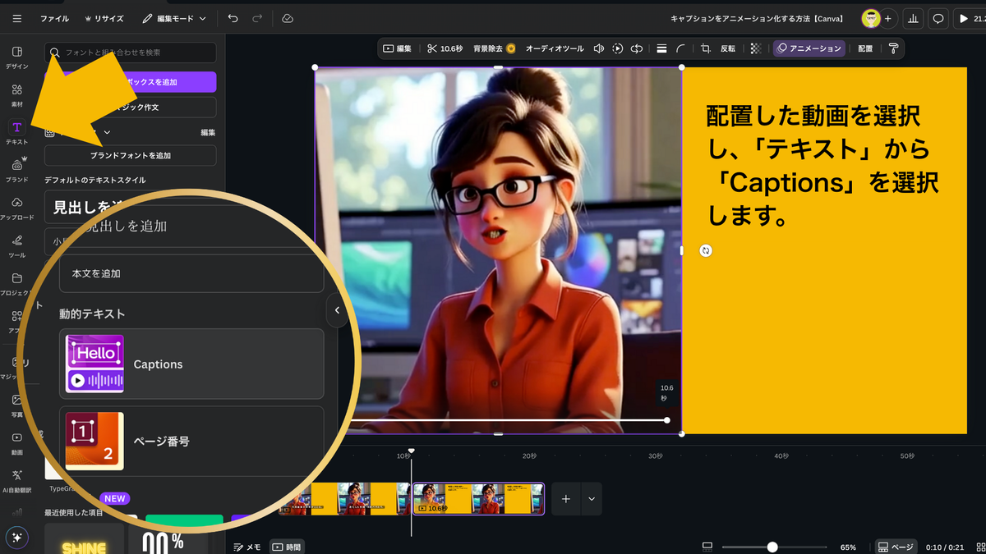Click the video progress bar handle

pyautogui.click(x=666, y=420)
